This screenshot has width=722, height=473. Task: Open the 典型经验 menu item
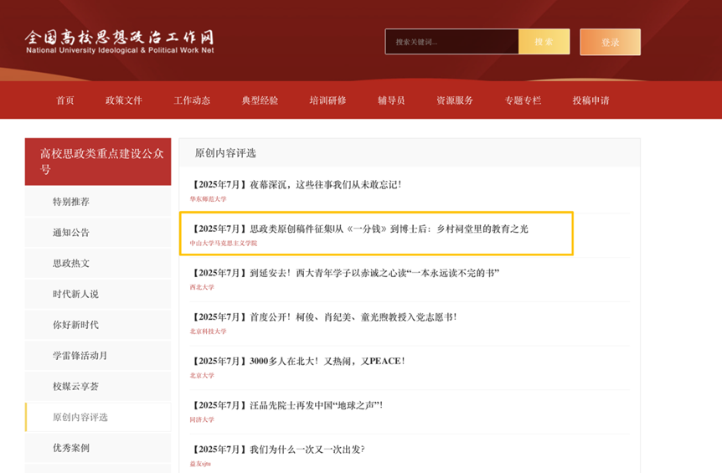[x=260, y=100]
